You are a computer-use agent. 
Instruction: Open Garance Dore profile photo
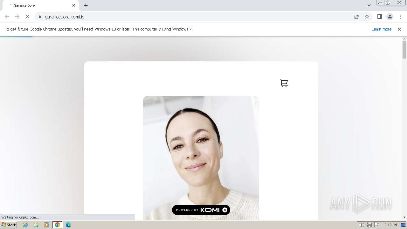pyautogui.click(x=201, y=158)
